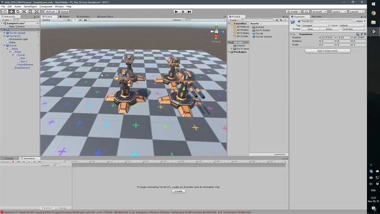Viewport: 380px width, 214px height.
Task: Open the Assets menu
Action: point(17,7)
